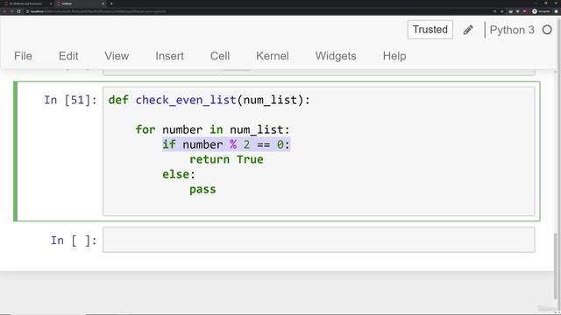Image resolution: width=561 pixels, height=315 pixels.
Task: Click the In [ ]: empty cell prompt
Action: pos(74,241)
